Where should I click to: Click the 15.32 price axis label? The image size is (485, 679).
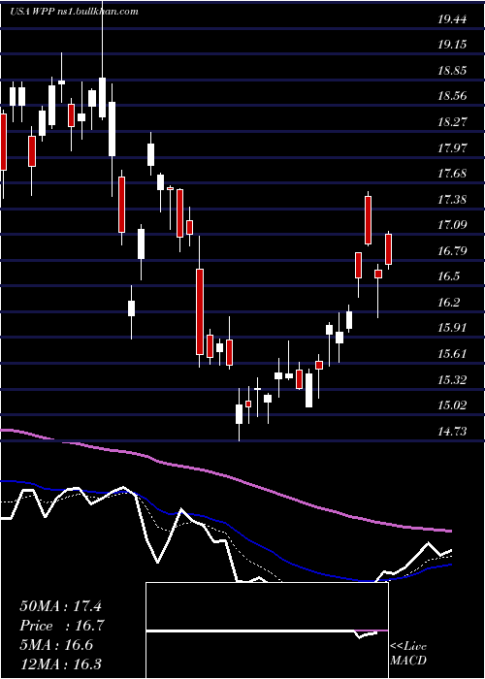tap(453, 380)
